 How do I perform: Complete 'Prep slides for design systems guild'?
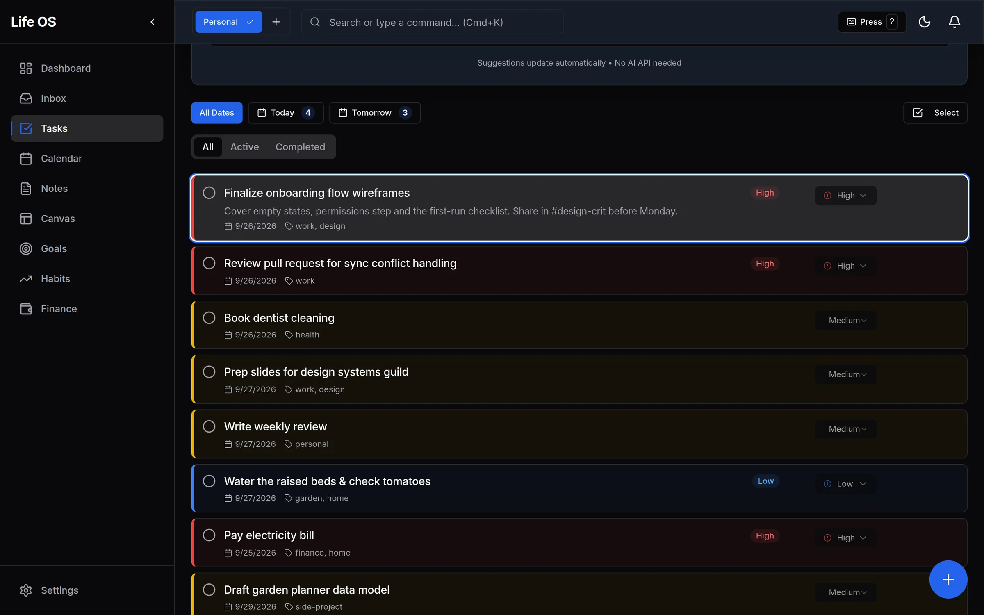coord(209,372)
